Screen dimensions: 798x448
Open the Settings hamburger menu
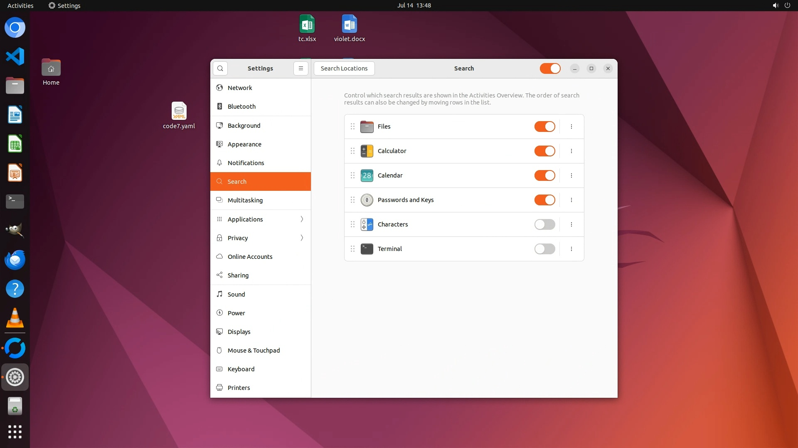301,68
